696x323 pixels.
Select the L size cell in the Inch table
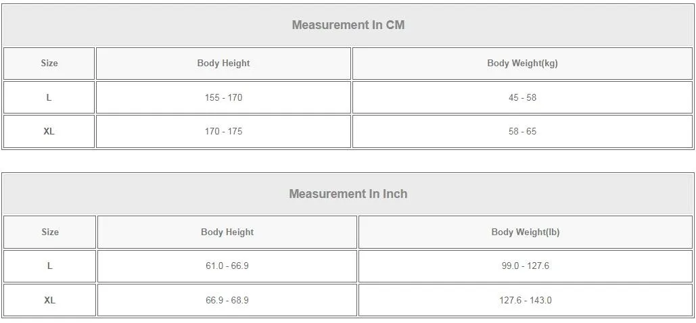click(x=50, y=266)
